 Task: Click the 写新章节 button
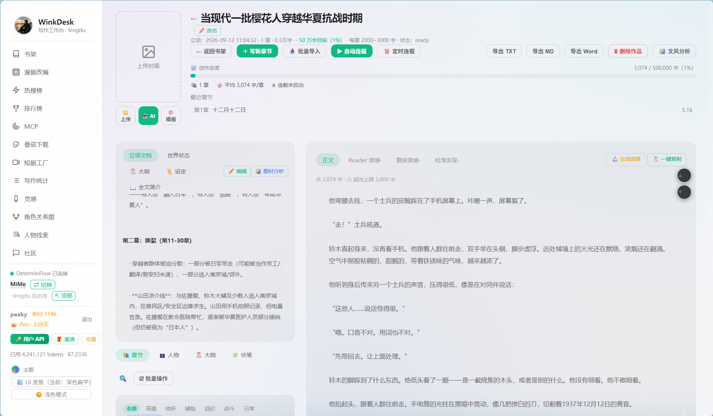pyautogui.click(x=257, y=51)
